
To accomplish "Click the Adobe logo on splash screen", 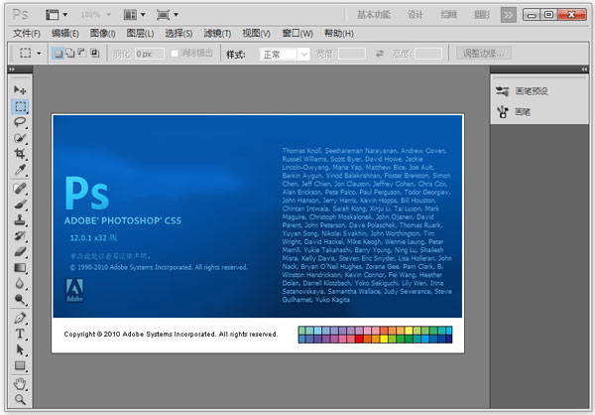I will coord(74,290).
